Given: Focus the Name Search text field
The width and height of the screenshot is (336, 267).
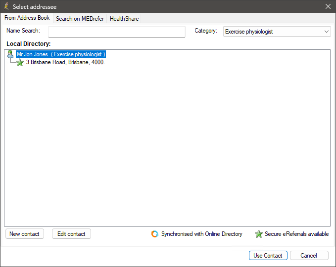Looking at the screenshot, I should pyautogui.click(x=116, y=32).
